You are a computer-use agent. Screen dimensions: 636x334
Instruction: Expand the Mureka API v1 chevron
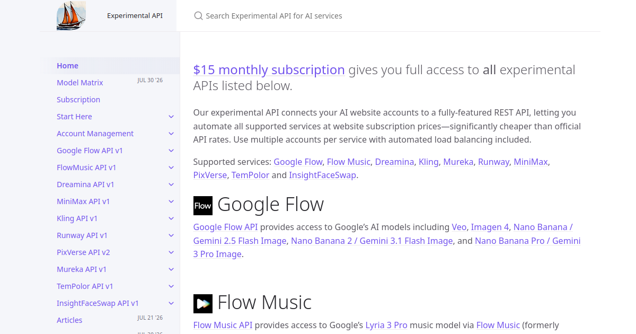click(x=171, y=269)
